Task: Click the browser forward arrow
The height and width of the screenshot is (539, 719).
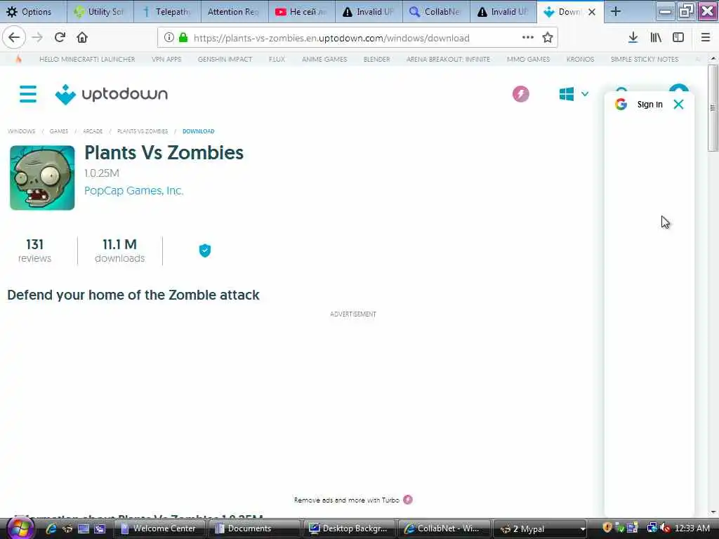Action: [x=37, y=38]
